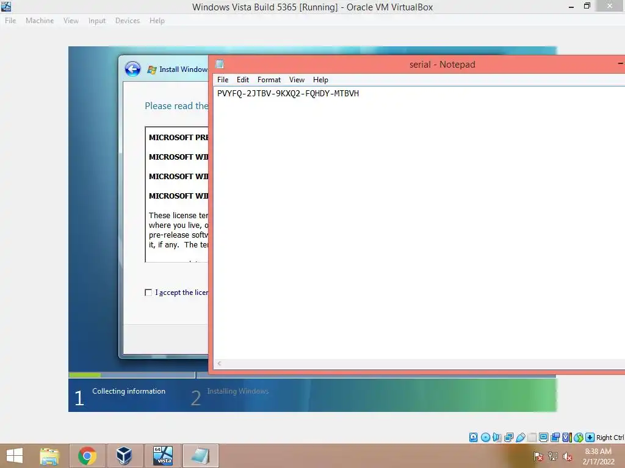The image size is (625, 468).
Task: Click the Notepad icon in serial title bar
Action: (x=220, y=64)
